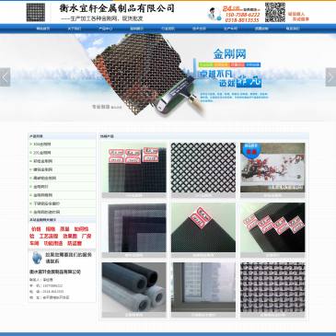This screenshot has height=336, width=336.
Task: Open the window screen installation product thumbnail
Action: [x=203, y=287]
